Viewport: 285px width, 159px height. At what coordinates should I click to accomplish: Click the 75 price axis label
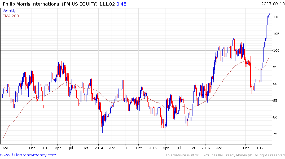pyautogui.click(x=275, y=134)
